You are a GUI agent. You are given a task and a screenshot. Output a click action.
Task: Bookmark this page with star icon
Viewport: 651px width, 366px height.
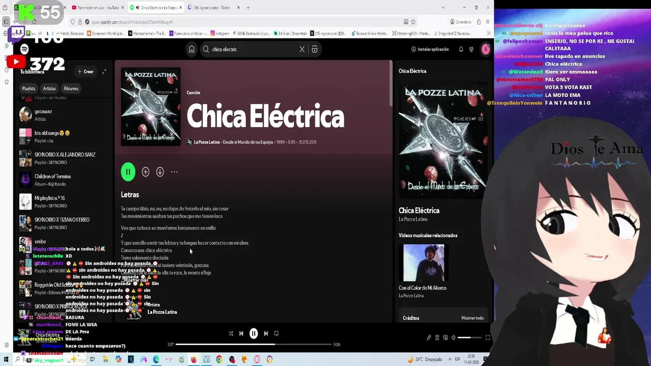point(413,22)
